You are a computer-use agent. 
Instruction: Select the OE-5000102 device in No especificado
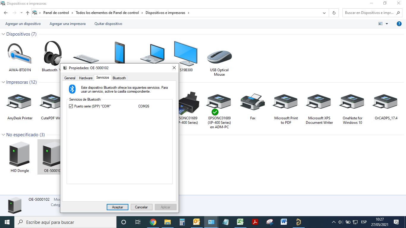[49, 157]
